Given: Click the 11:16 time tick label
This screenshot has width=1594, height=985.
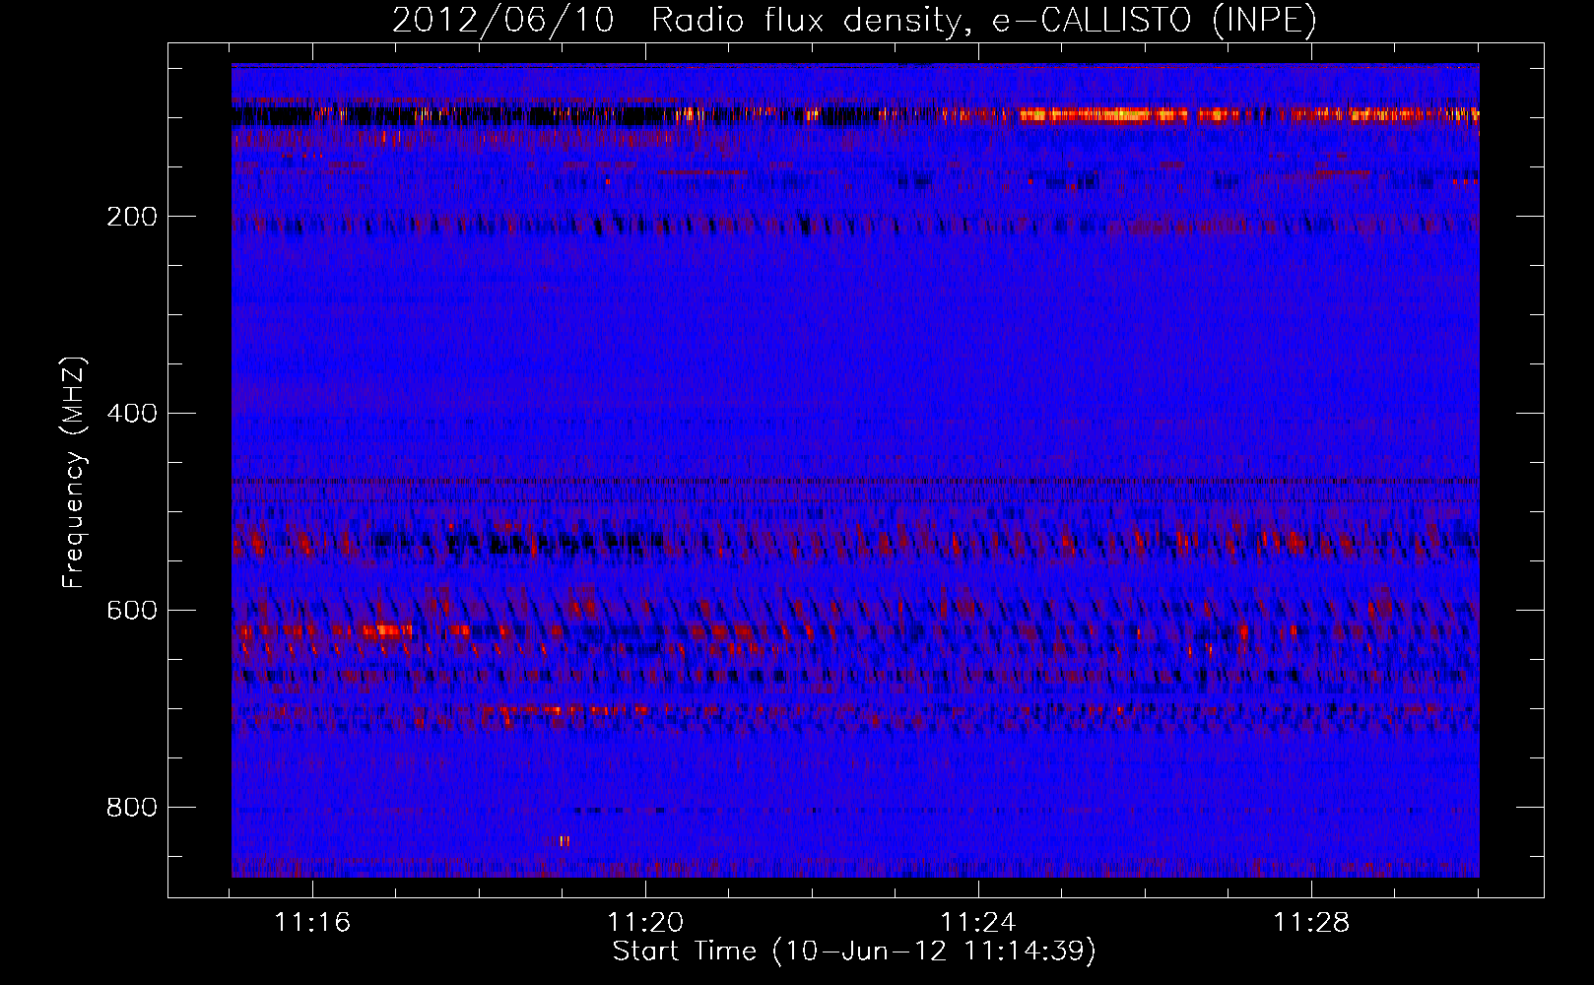Looking at the screenshot, I should [x=312, y=923].
